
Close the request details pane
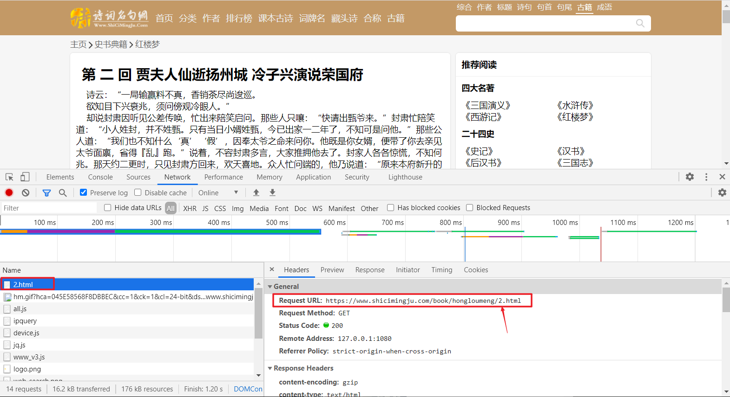tap(272, 269)
